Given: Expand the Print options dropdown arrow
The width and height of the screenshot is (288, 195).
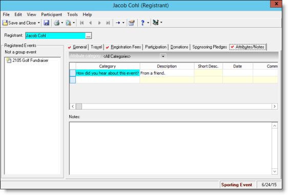Looking at the screenshot, I should [62, 23].
